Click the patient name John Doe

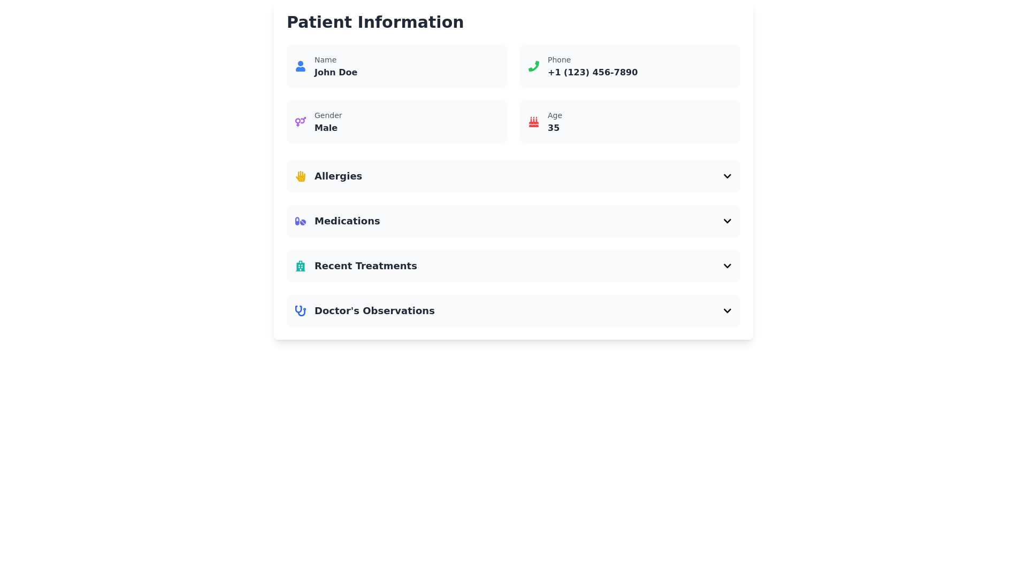coord(335,72)
